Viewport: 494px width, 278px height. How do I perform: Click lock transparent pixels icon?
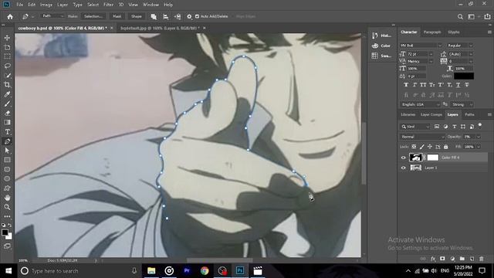pos(414,147)
